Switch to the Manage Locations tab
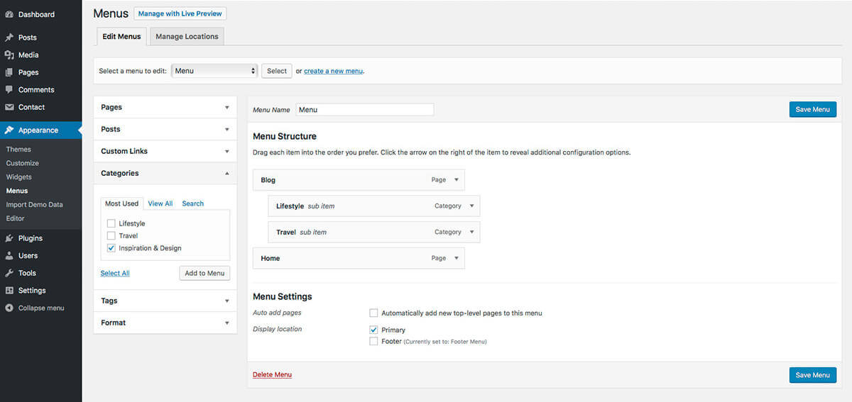This screenshot has width=852, height=402. [187, 36]
